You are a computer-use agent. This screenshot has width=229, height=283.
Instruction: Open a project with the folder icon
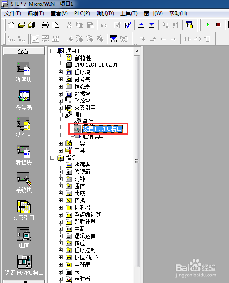click(21, 25)
